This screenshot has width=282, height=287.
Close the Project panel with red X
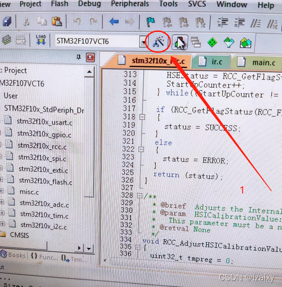pyautogui.click(x=90, y=57)
